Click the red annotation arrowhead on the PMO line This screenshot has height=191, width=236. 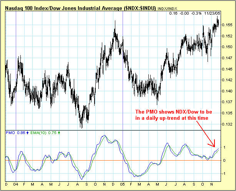(x=214, y=146)
